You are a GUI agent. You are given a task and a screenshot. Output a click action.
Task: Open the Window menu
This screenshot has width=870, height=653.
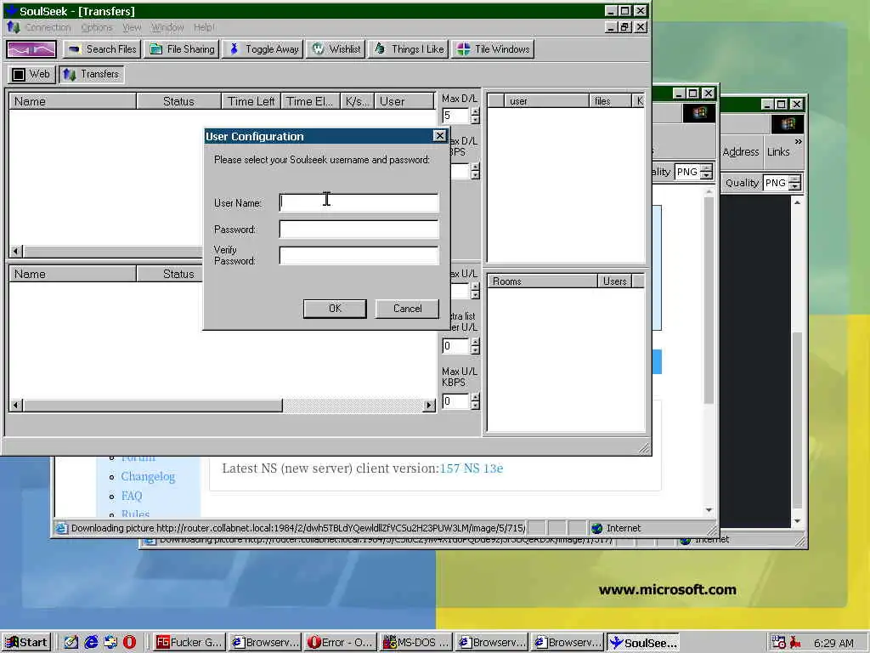click(167, 27)
